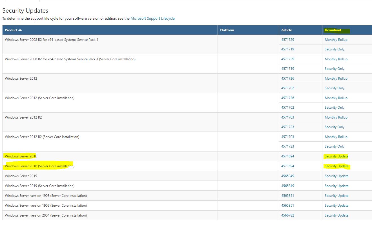The height and width of the screenshot is (225, 372).
Task: Download Monthly Rollup for Server 2008 R2 non-Core
Action: click(x=336, y=40)
